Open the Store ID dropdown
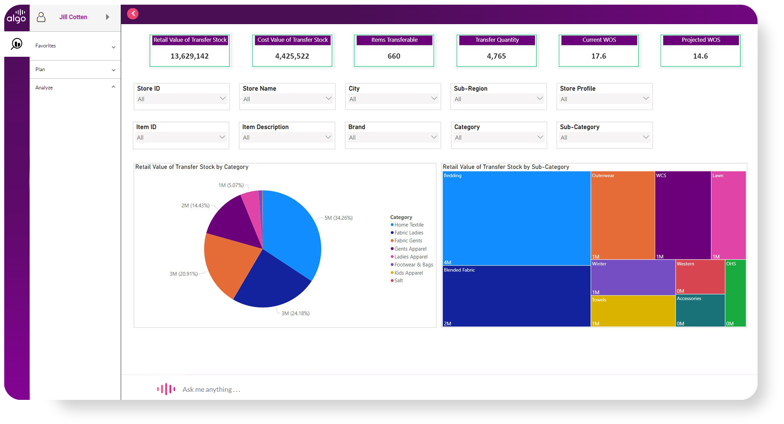 pos(181,99)
